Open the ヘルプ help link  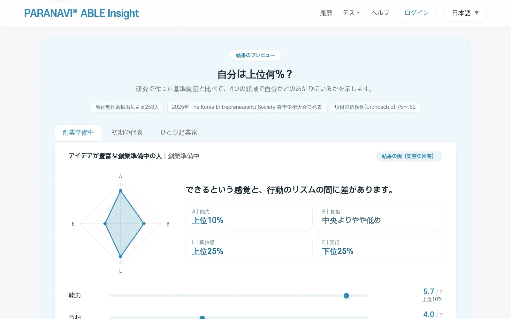380,13
